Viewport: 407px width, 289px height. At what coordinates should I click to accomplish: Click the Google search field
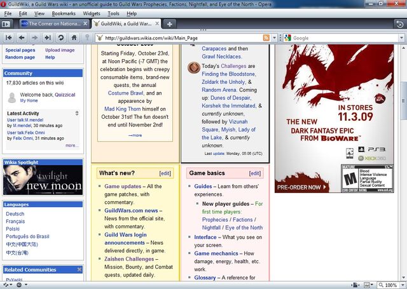345,38
